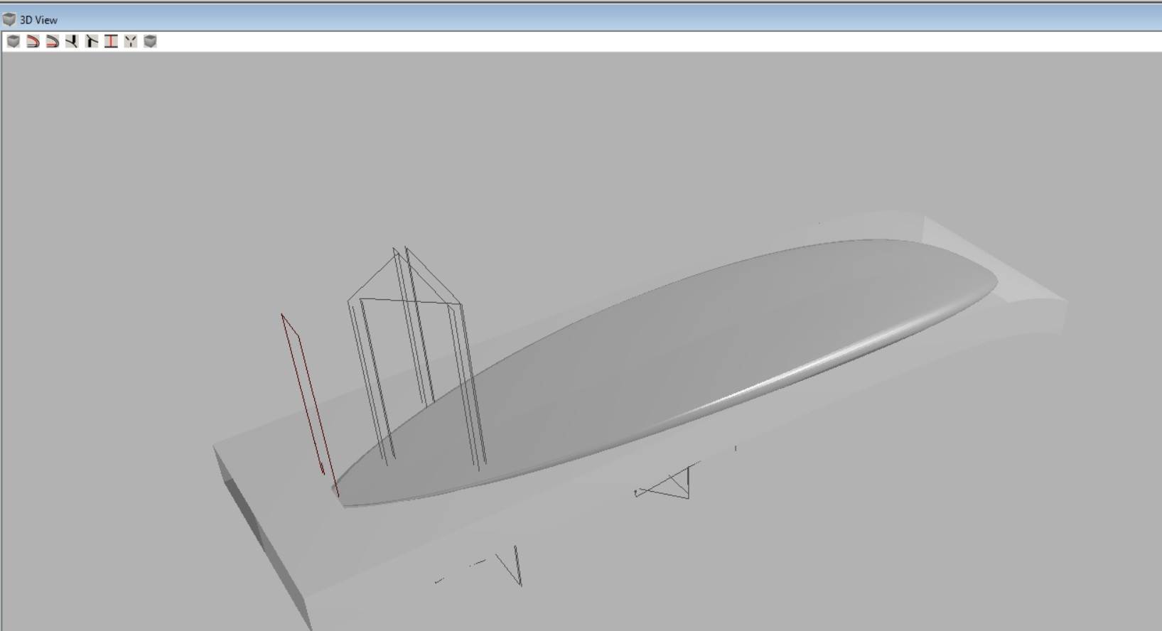Viewport: 1162px width, 631px height.
Task: Click the Y-shaped toolbar icon
Action: 130,41
